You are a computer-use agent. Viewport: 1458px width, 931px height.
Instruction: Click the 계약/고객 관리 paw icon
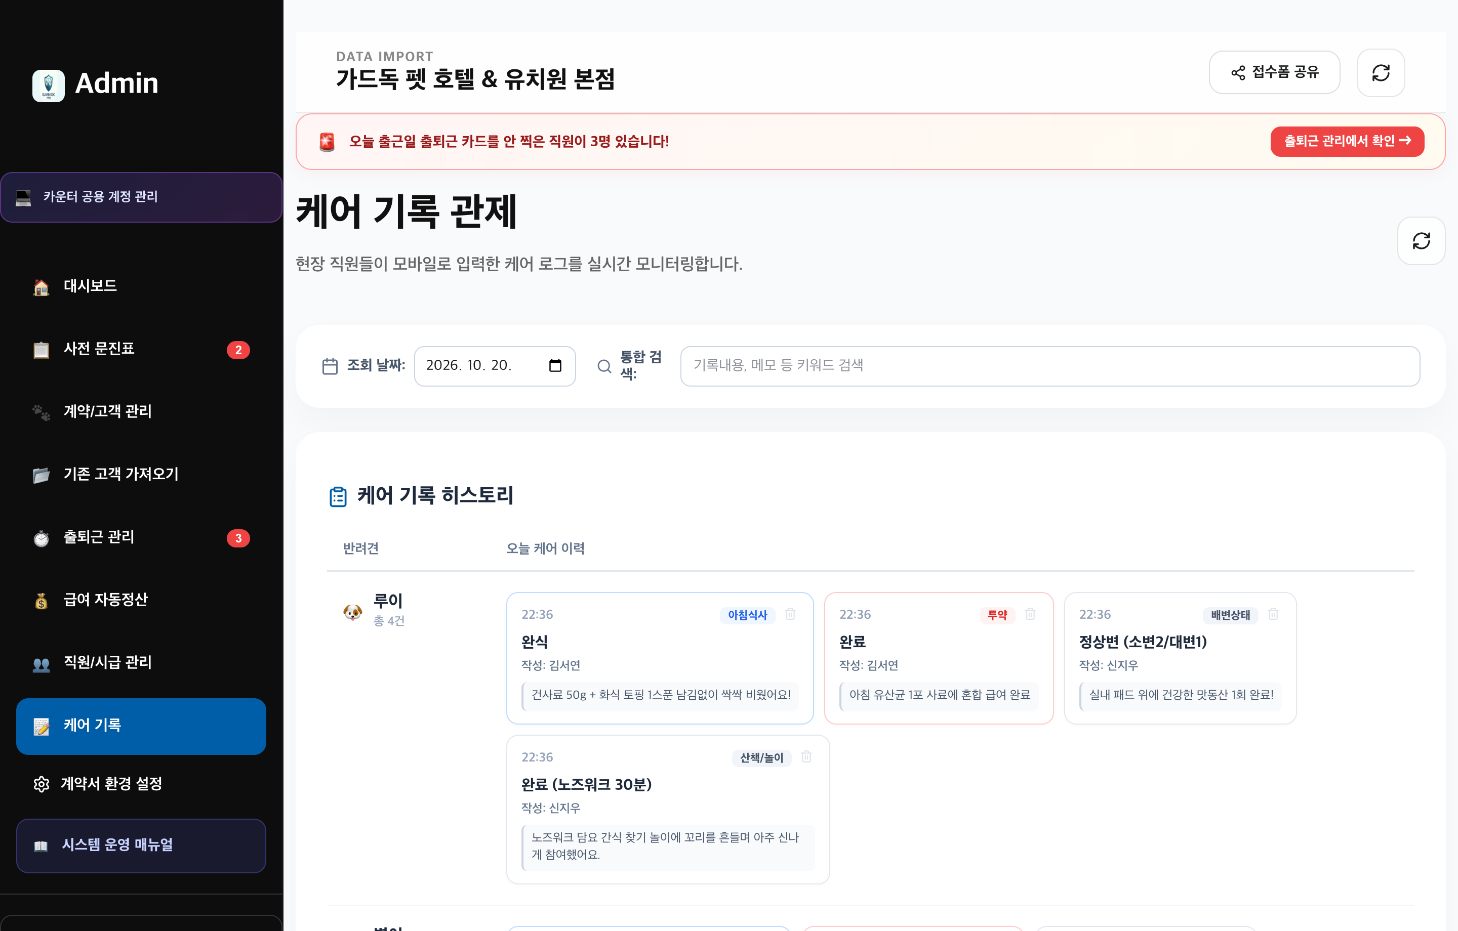(x=41, y=412)
